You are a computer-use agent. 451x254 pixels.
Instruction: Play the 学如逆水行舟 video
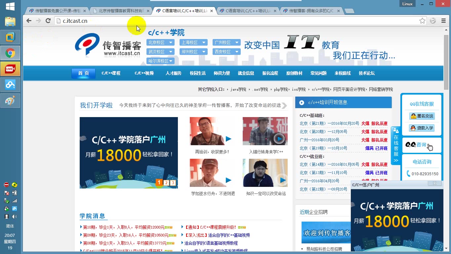point(212,173)
